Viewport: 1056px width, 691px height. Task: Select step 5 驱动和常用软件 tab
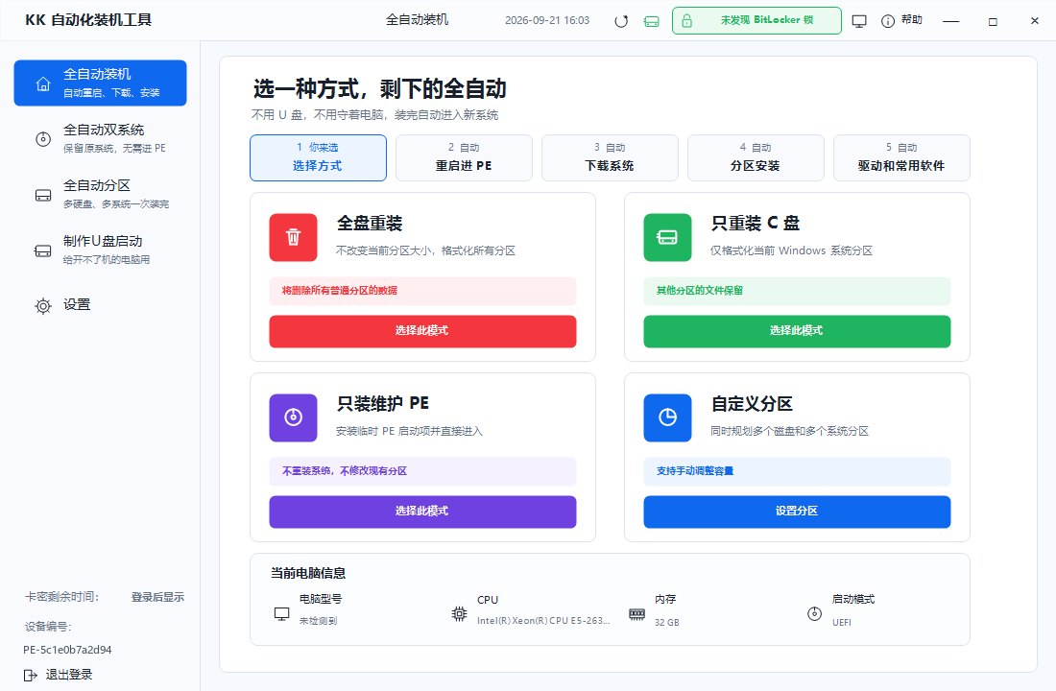pyautogui.click(x=901, y=157)
